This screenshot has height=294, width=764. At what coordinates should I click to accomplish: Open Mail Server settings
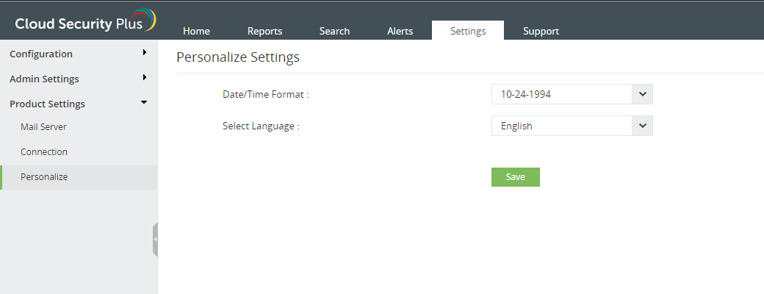pyautogui.click(x=43, y=127)
